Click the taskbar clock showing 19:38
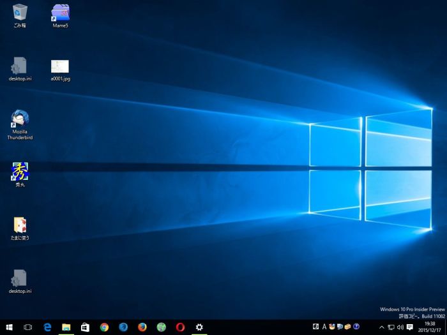The image size is (447, 335). (x=429, y=327)
